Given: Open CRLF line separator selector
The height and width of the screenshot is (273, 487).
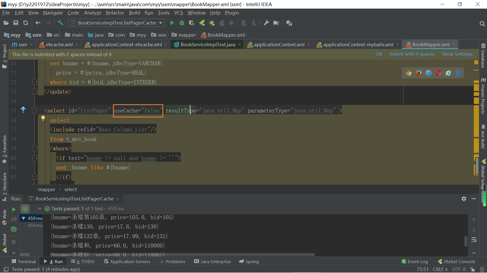Looking at the screenshot, I should pos(440,269).
